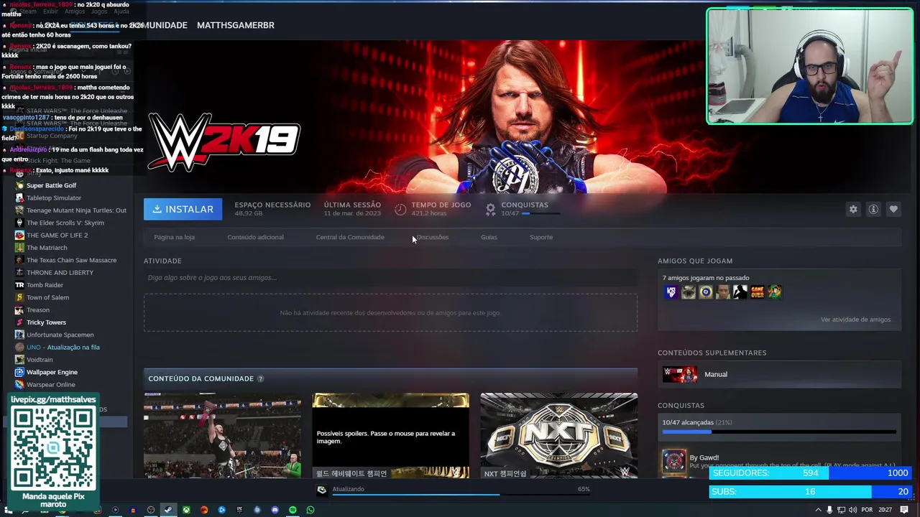
Task: Open the KS friend avatar
Action: click(x=671, y=292)
